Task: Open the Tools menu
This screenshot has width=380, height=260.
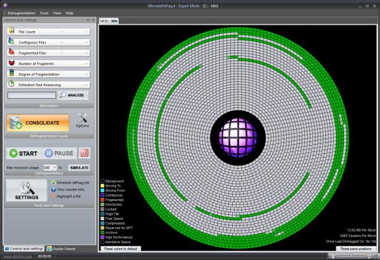Action: 44,13
